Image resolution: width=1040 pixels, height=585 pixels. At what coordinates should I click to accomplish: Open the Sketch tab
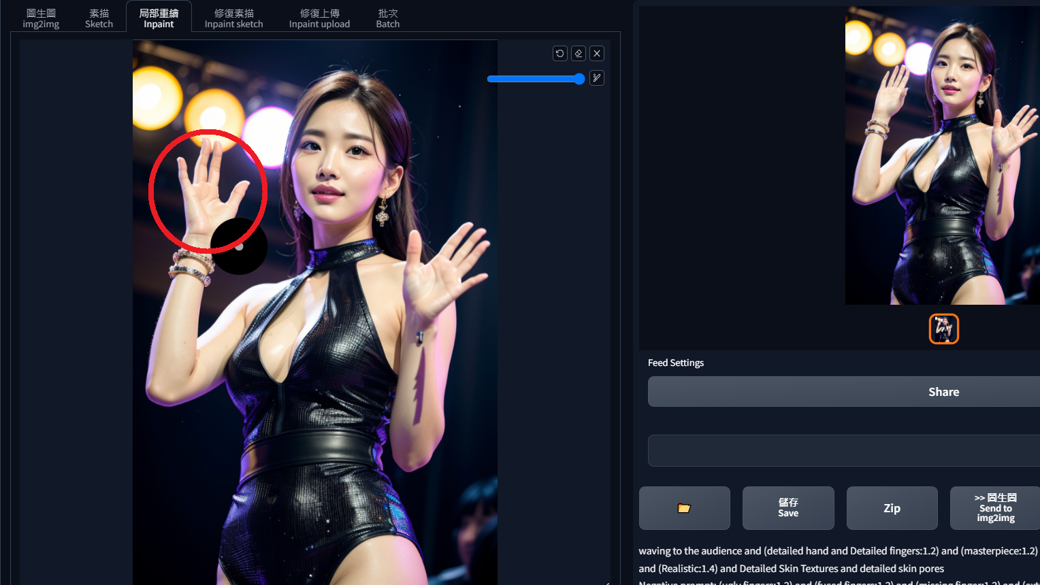99,18
